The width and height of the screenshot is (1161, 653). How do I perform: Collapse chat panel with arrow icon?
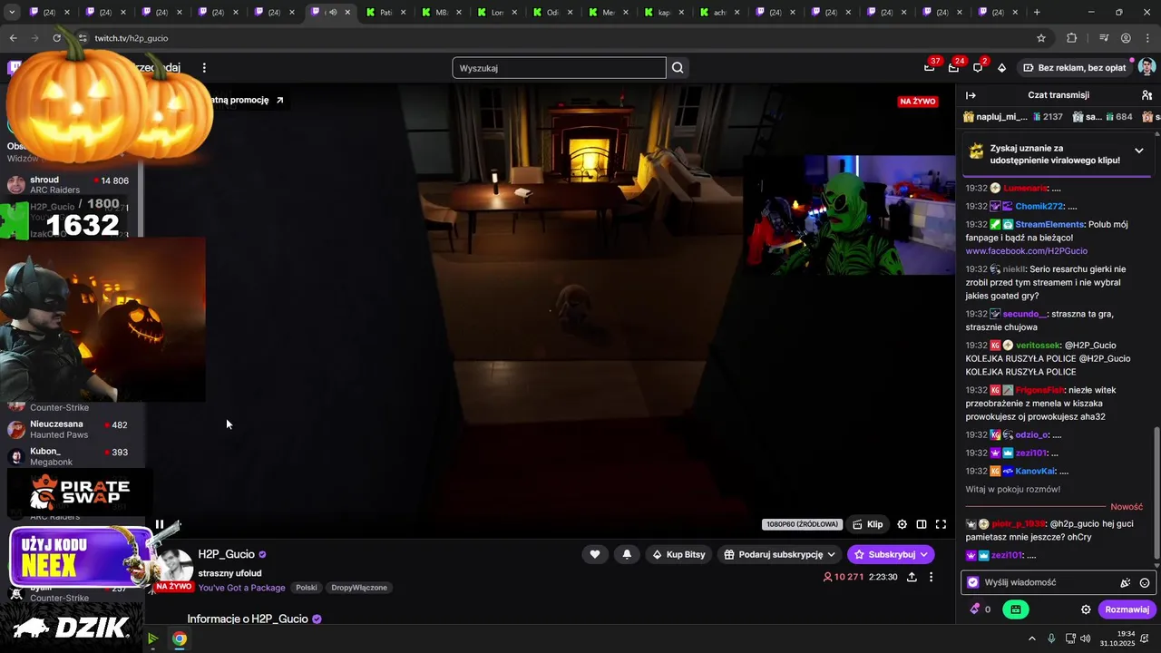[971, 95]
